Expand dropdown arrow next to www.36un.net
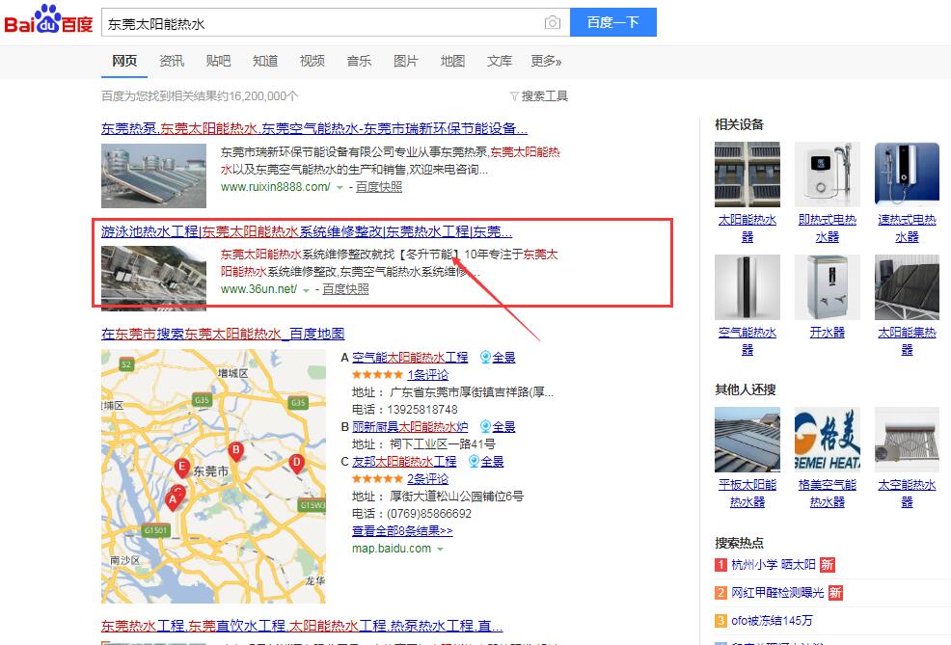 [307, 289]
